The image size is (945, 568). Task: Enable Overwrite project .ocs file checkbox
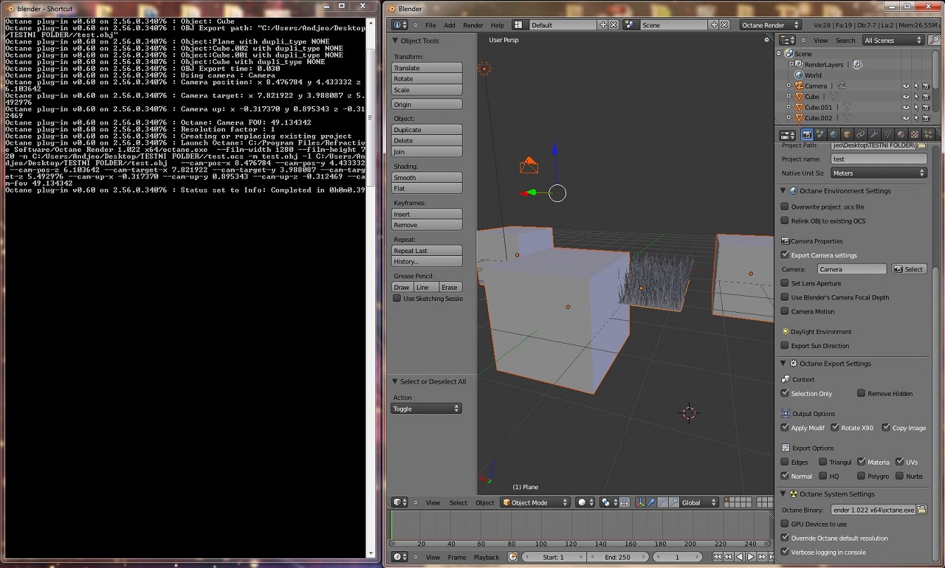[785, 207]
